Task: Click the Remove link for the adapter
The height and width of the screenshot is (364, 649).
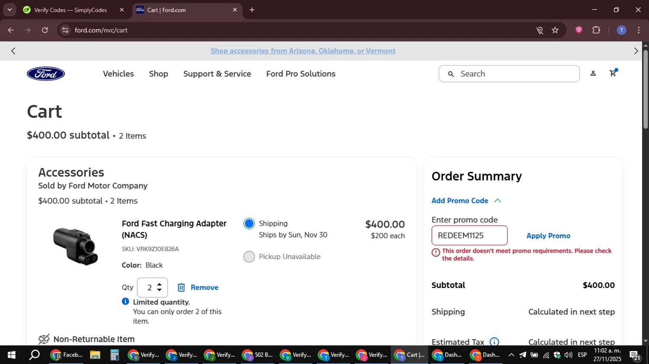Action: [x=205, y=288]
